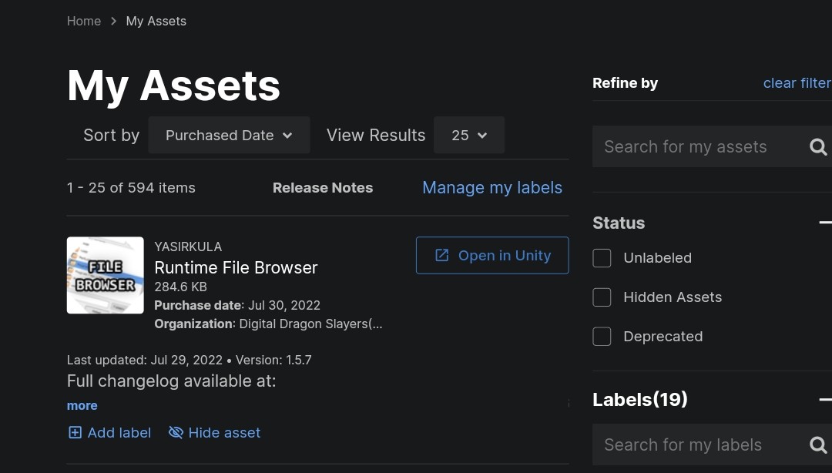Screen dimensions: 832x473
Task: Open the View Results count dropdown
Action: point(469,135)
